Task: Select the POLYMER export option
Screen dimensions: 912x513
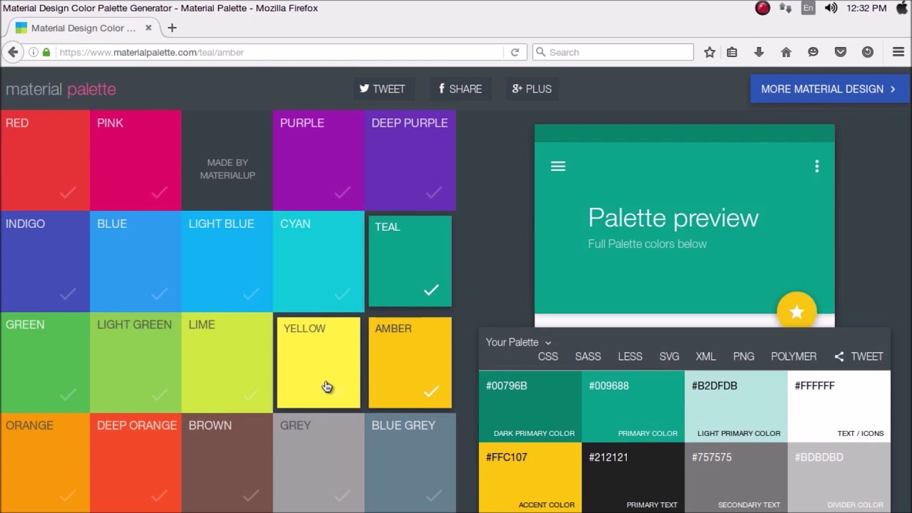Action: (793, 356)
